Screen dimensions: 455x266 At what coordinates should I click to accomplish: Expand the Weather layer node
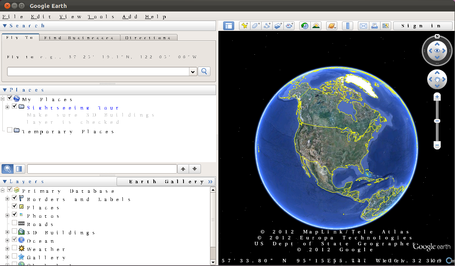[7, 249]
